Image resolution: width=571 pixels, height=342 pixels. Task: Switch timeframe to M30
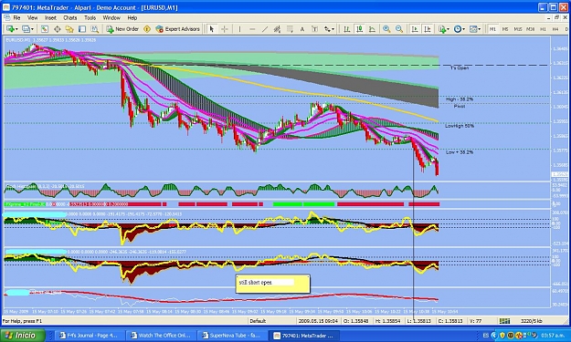coord(530,29)
